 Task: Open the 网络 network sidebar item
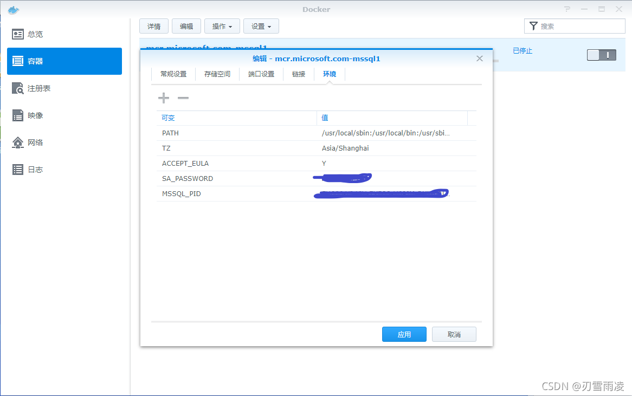tap(65, 142)
